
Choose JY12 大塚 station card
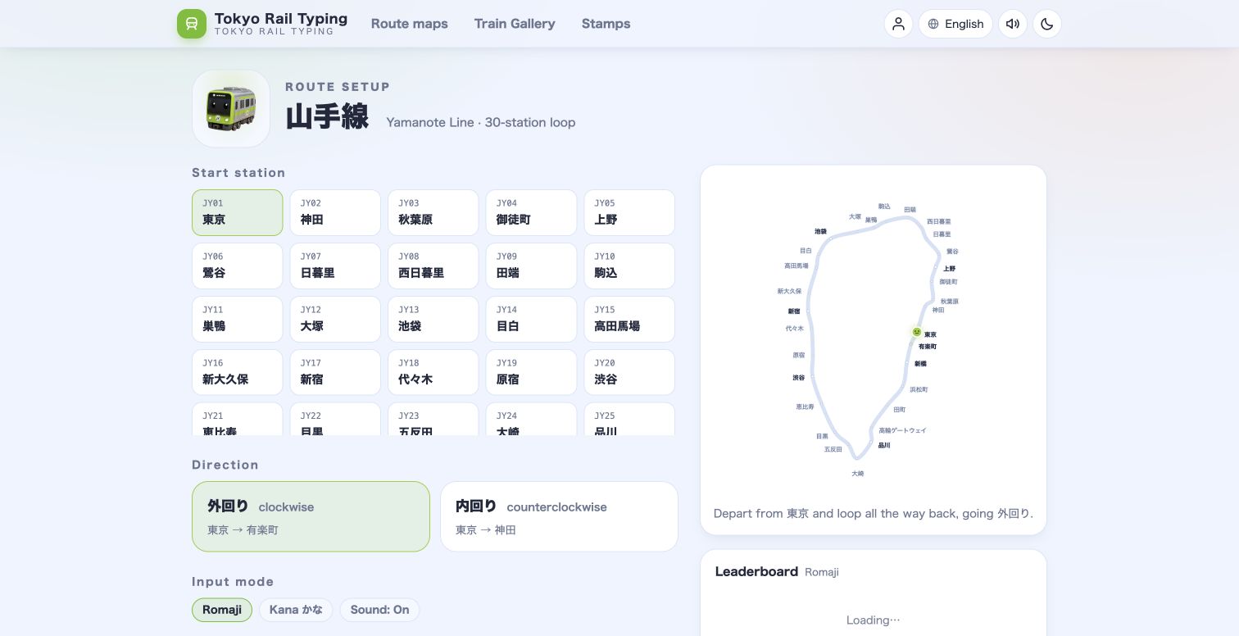coord(335,320)
